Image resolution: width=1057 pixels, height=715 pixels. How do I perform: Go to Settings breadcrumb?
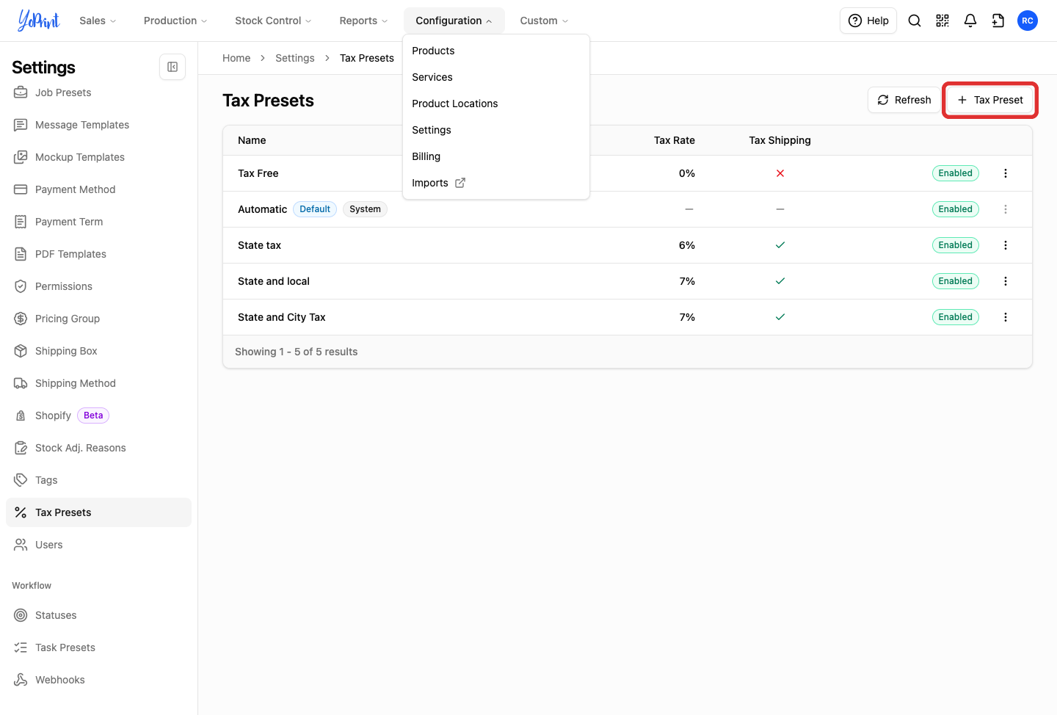tap(295, 58)
